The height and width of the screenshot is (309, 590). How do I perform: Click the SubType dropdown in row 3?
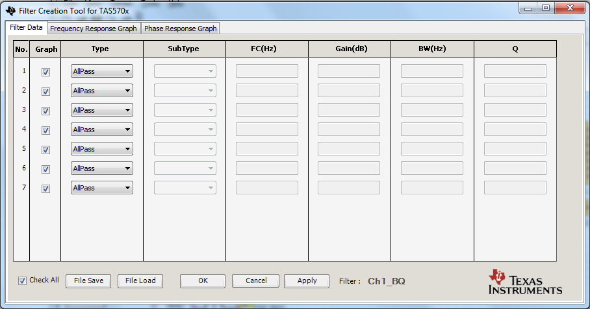[185, 110]
